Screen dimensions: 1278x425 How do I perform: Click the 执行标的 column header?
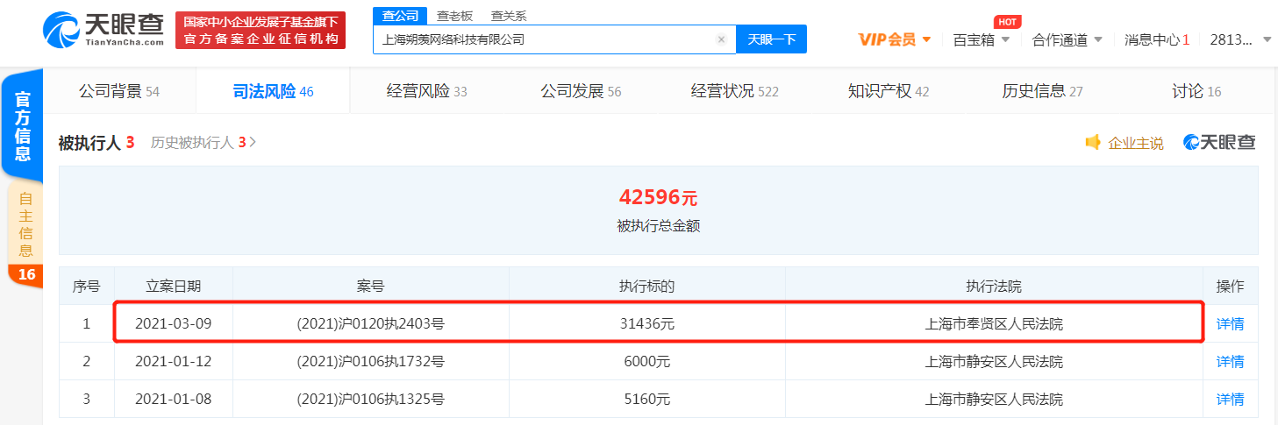tap(647, 286)
